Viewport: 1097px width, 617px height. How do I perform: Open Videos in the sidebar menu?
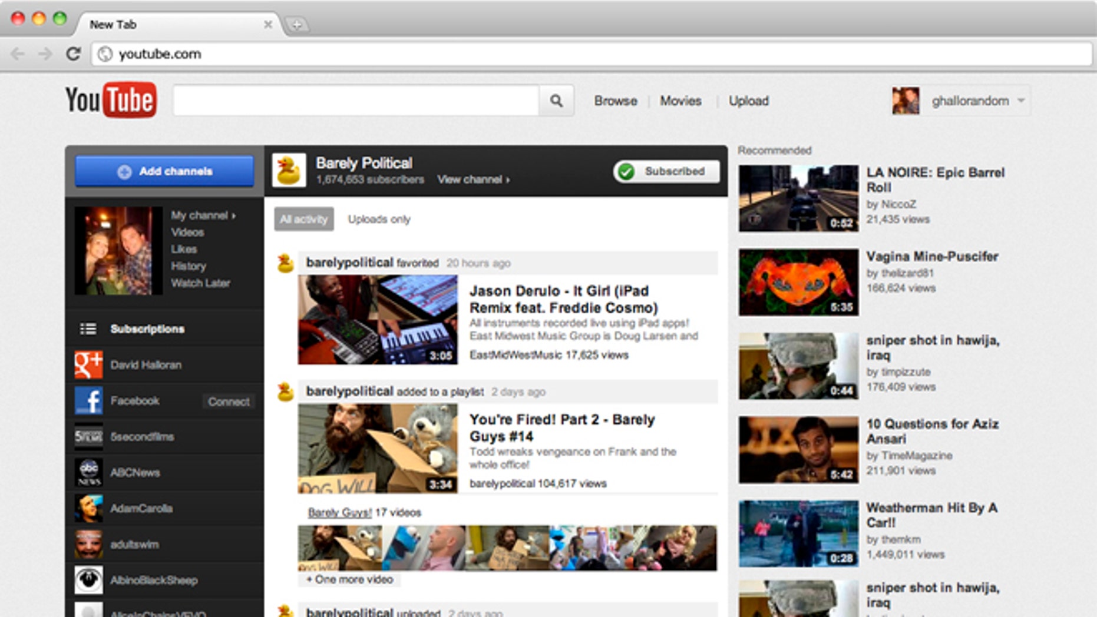187,232
